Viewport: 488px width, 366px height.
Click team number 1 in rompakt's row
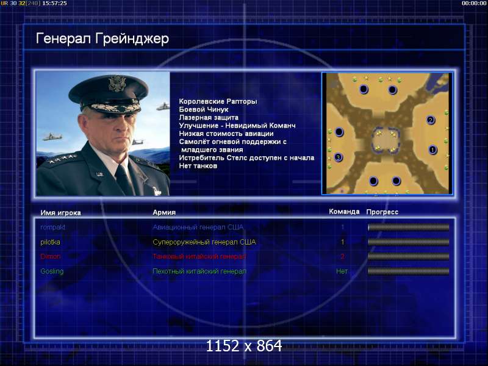tap(343, 227)
